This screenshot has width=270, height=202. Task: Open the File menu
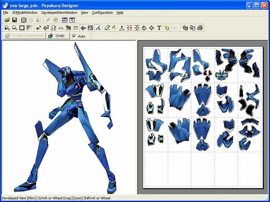click(5, 13)
